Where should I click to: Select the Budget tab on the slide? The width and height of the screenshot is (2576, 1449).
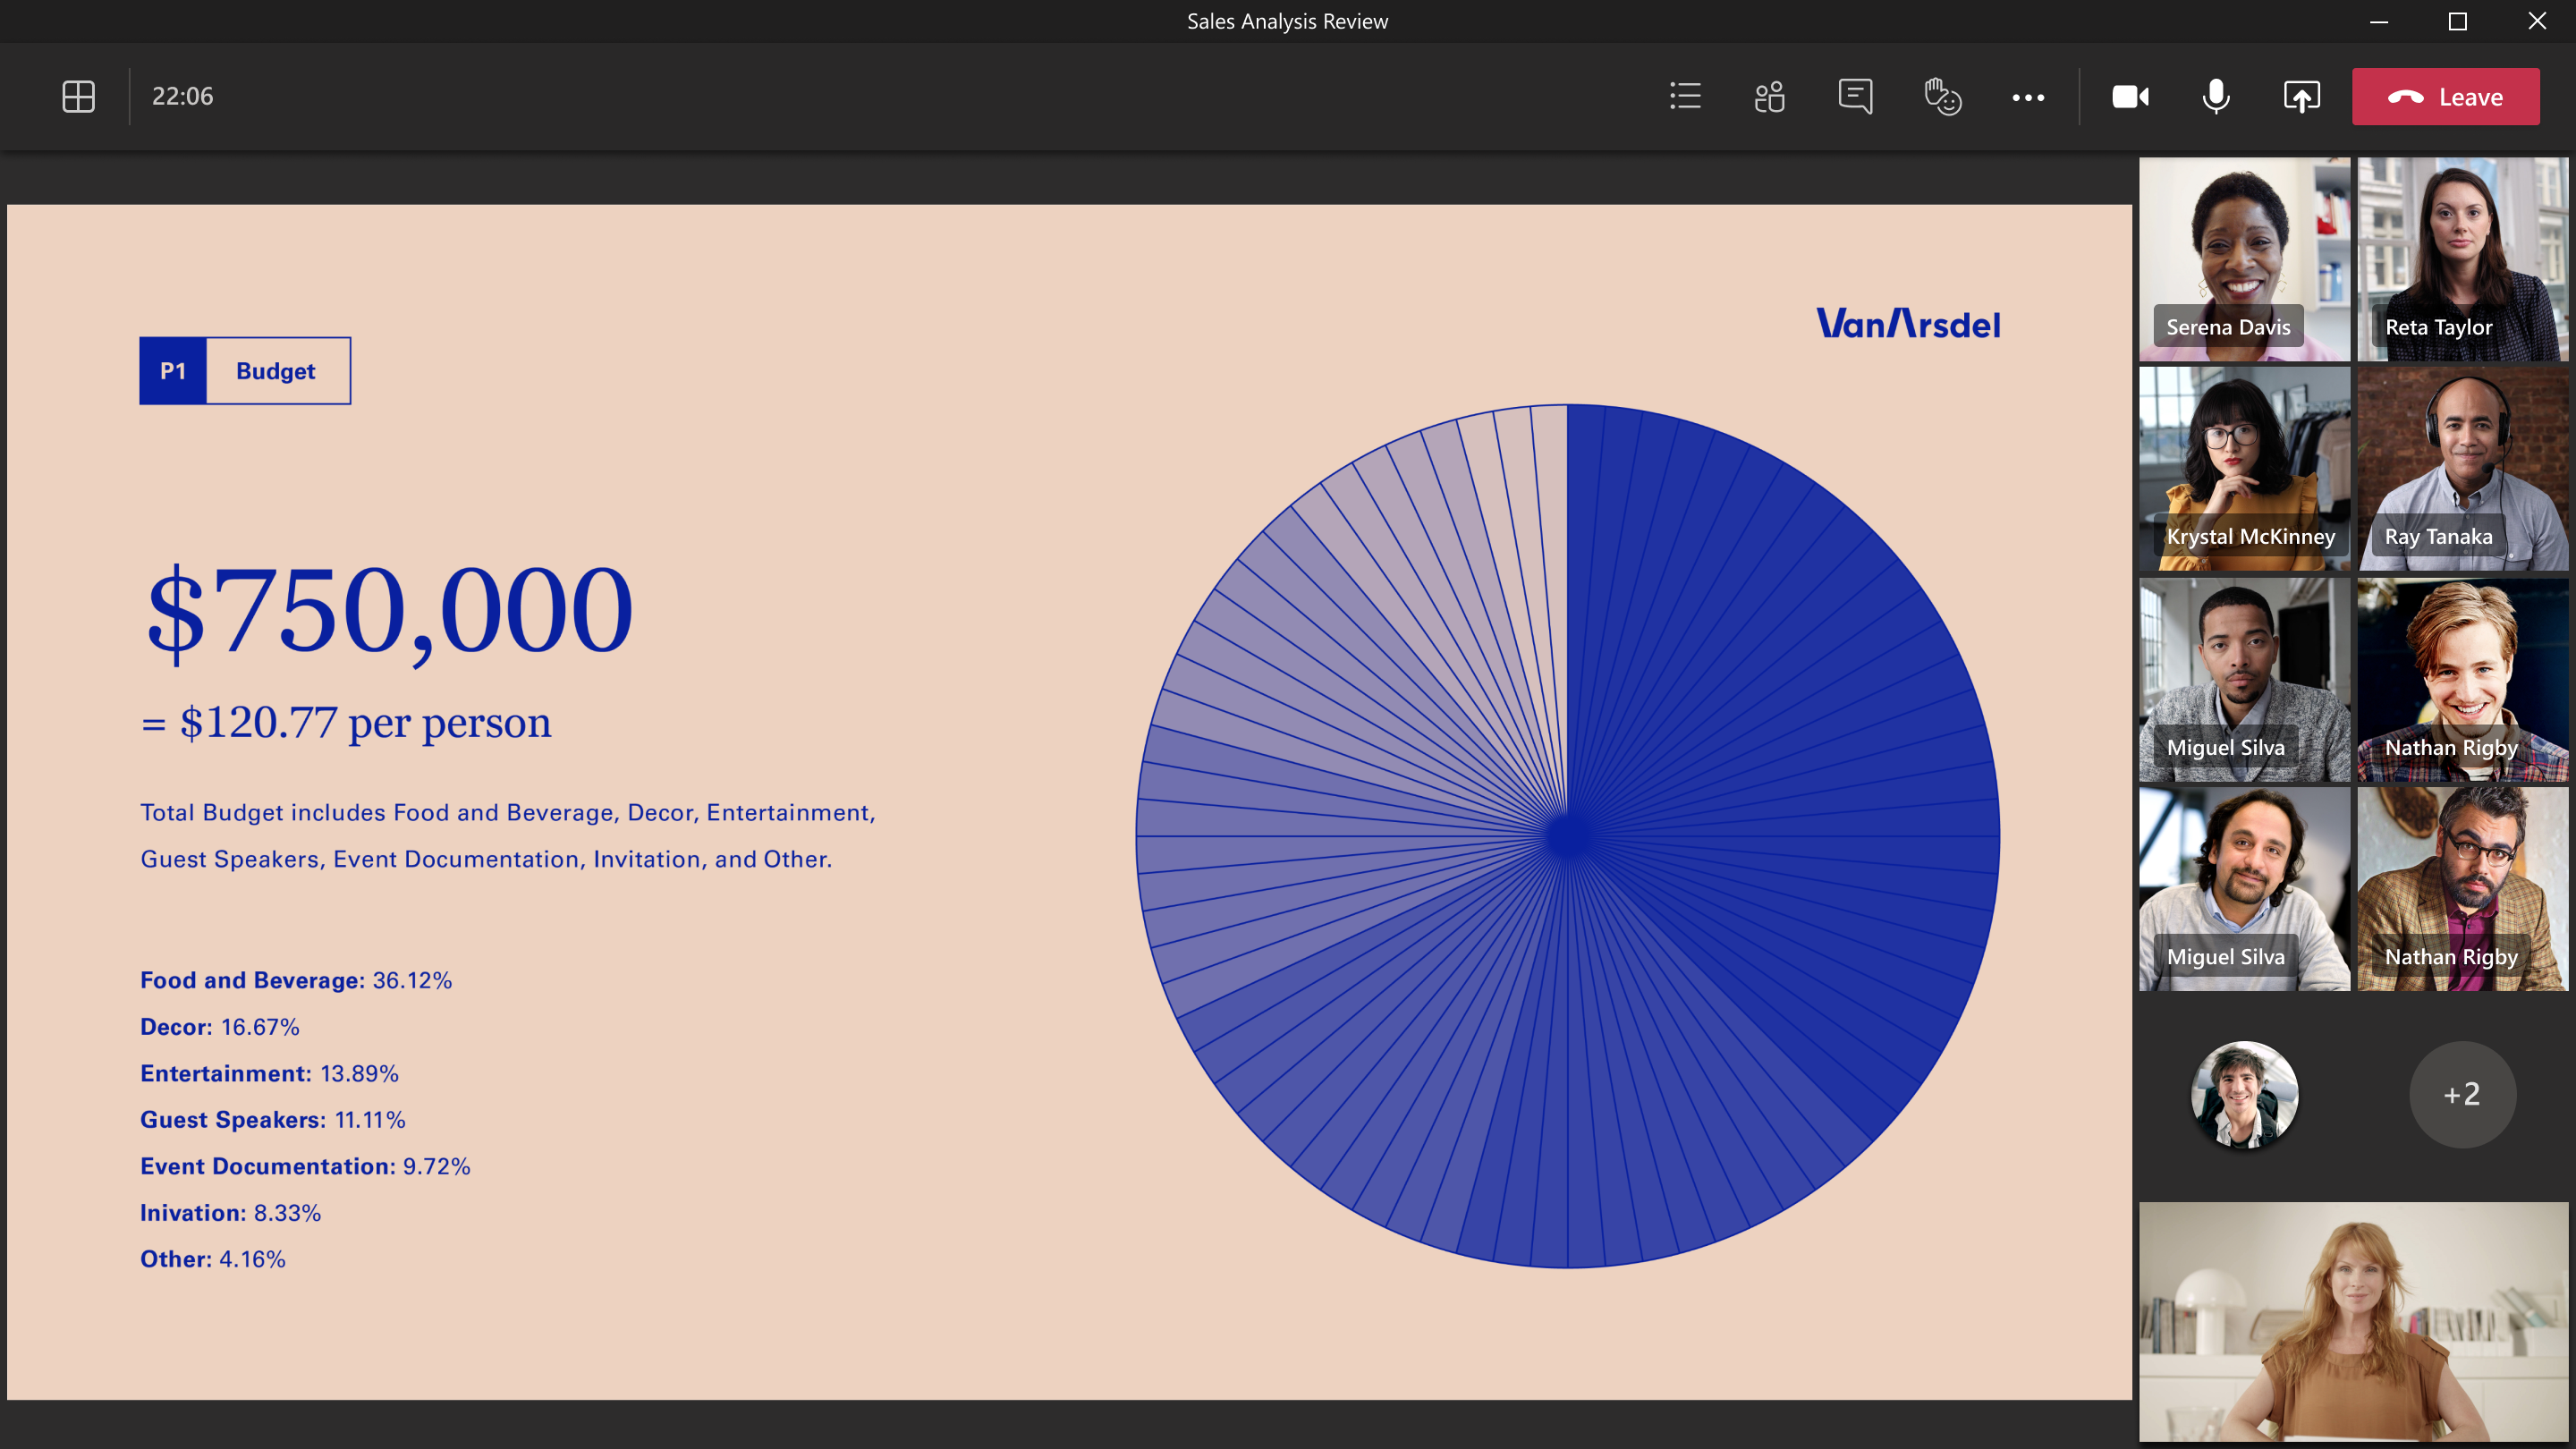point(275,370)
